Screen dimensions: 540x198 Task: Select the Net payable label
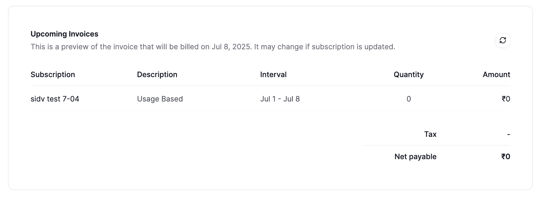coord(415,157)
